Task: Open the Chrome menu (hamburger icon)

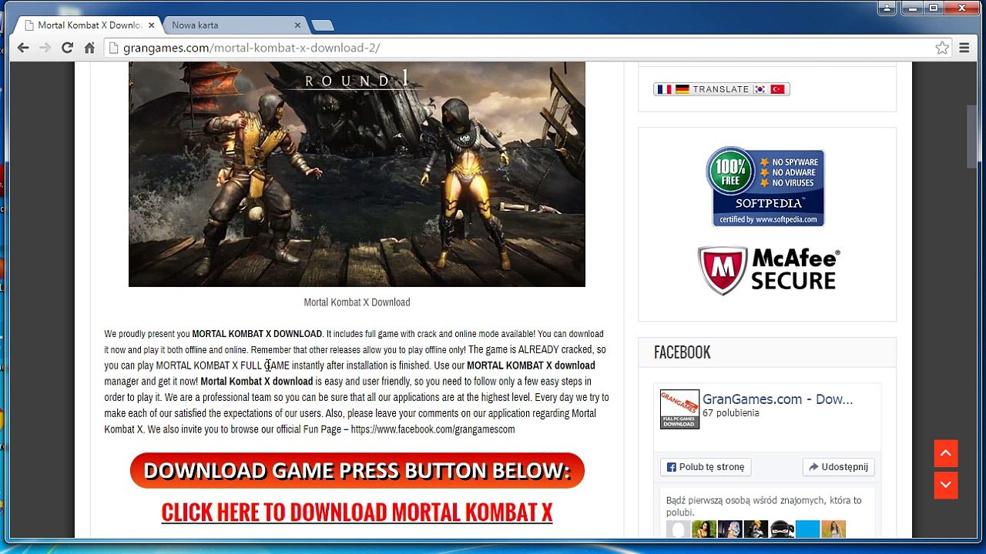Action: point(964,48)
